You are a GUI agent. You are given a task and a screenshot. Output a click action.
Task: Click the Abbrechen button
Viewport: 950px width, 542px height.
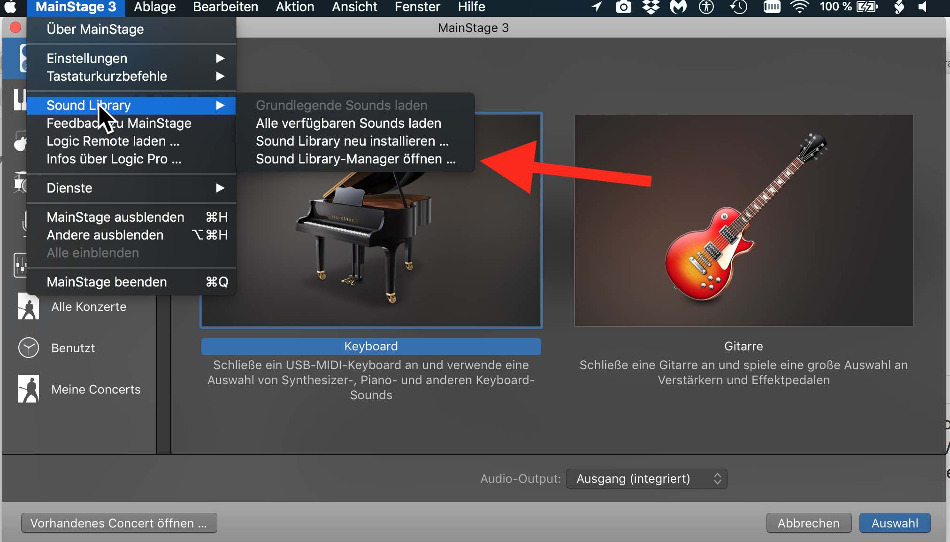click(808, 523)
